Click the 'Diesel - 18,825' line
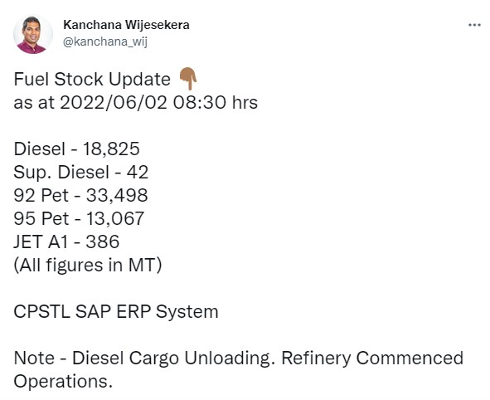Viewport: 490px width, 400px height. (76, 149)
